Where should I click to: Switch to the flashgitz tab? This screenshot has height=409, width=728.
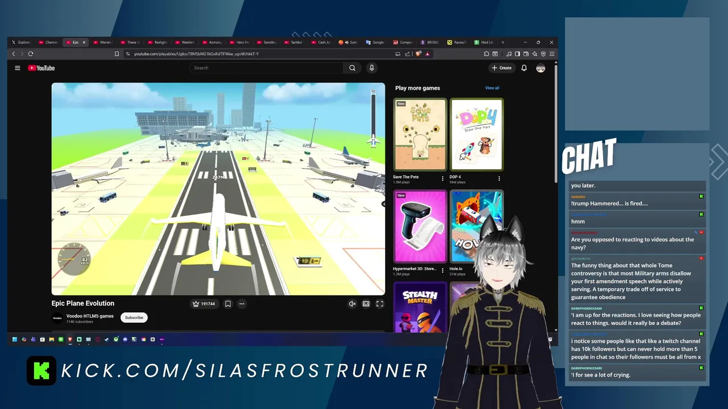tap(158, 43)
